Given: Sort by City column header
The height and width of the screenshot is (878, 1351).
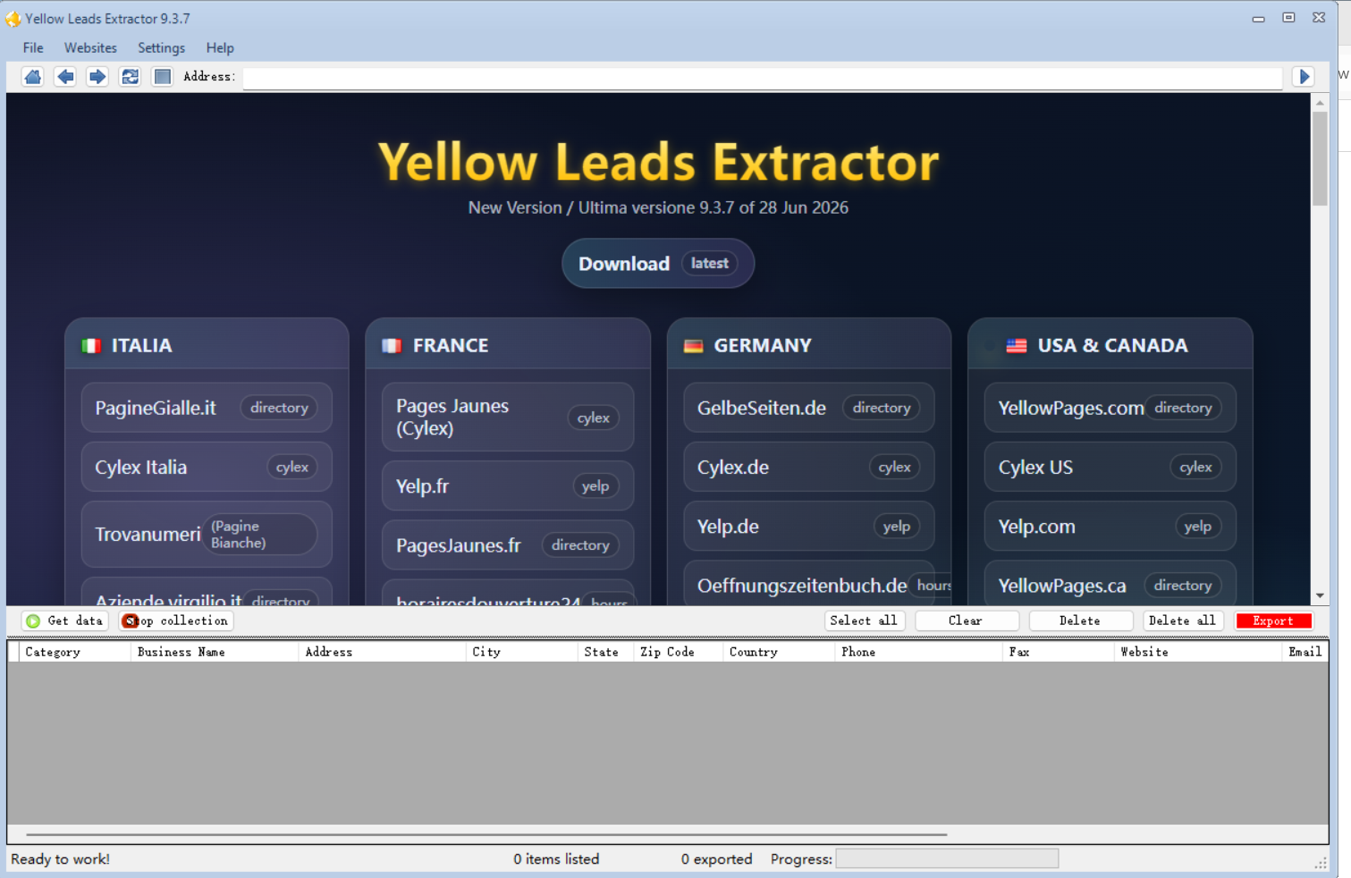Looking at the screenshot, I should (522, 652).
